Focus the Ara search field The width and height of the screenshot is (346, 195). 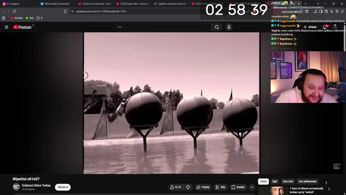163,27
